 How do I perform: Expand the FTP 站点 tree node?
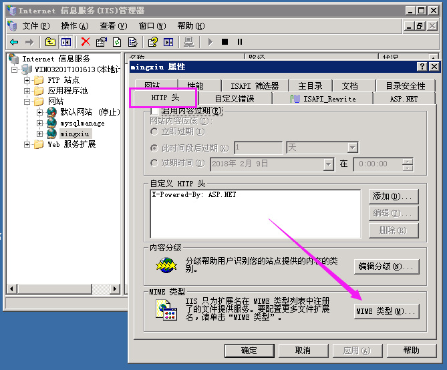tap(27, 80)
